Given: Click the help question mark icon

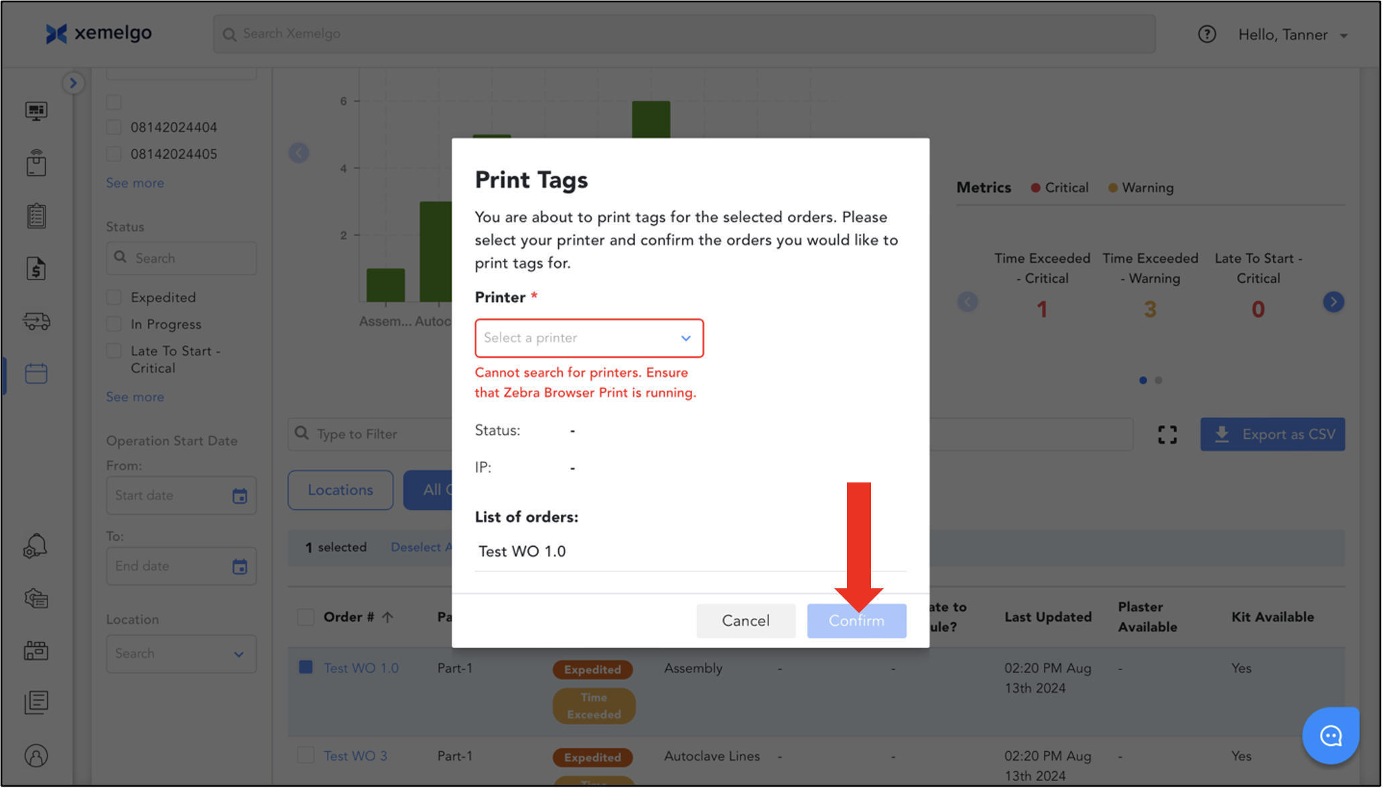Looking at the screenshot, I should [x=1206, y=34].
